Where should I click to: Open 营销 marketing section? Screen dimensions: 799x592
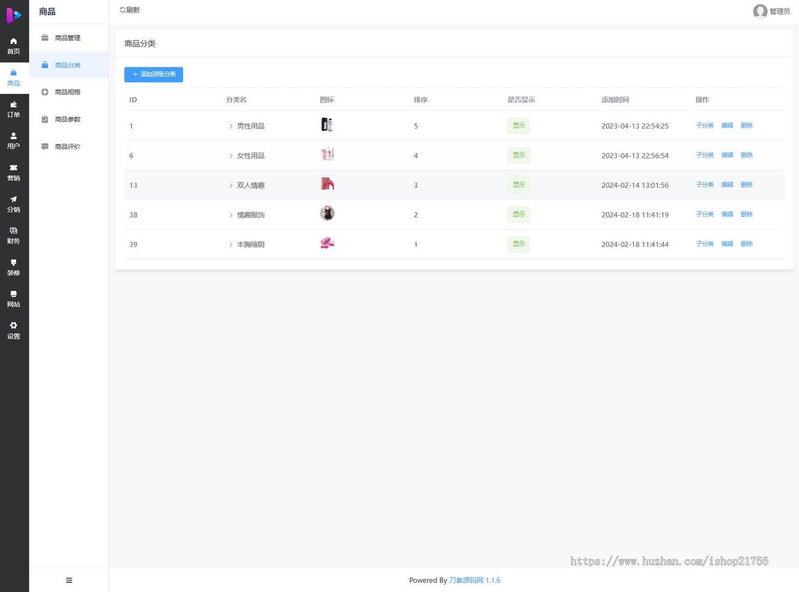pyautogui.click(x=14, y=172)
